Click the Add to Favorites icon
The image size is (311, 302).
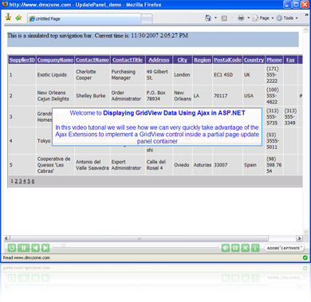click(18, 18)
